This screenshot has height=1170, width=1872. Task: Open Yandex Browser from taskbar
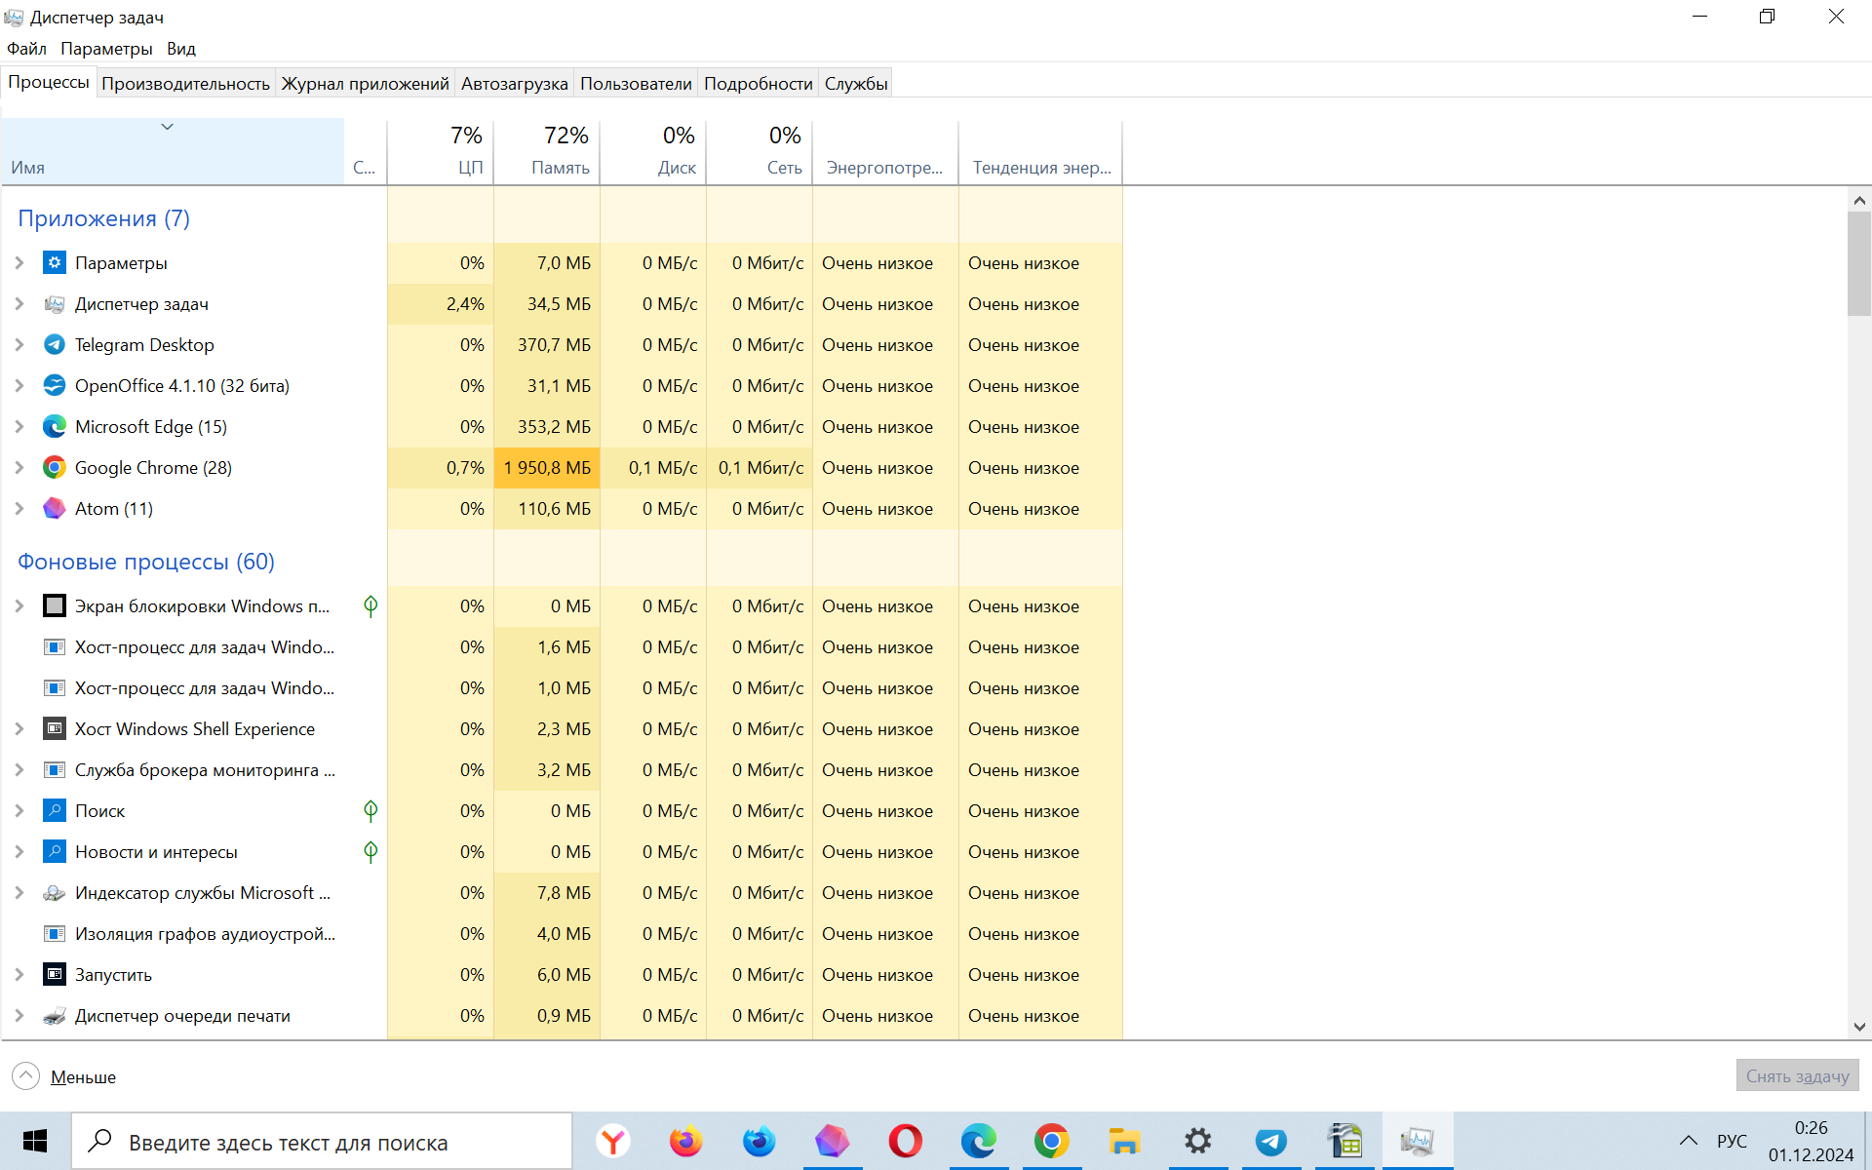click(613, 1141)
